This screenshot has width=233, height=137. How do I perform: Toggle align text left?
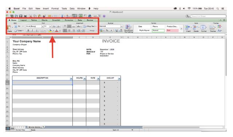[x=65, y=30]
